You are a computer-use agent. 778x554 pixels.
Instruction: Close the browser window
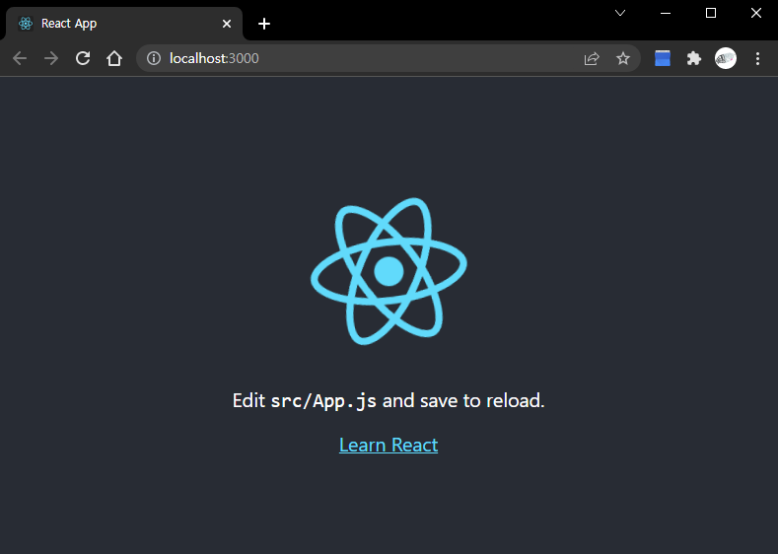coord(756,13)
